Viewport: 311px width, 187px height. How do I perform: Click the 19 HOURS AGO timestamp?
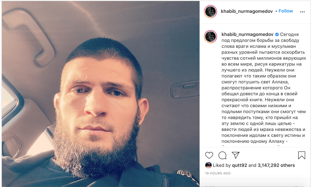point(218,173)
